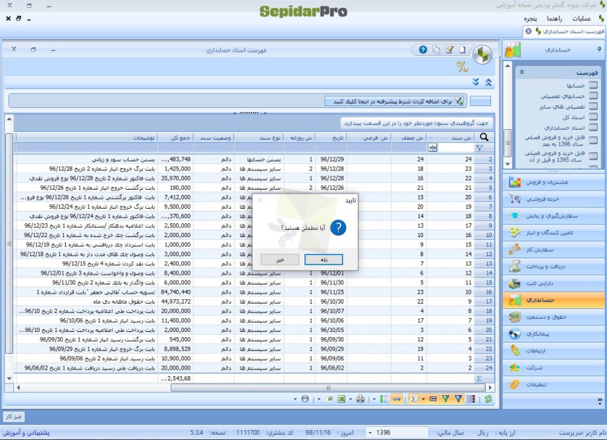Click the advanced filter condition button
The height and width of the screenshot is (440, 607).
pyautogui.click(x=395, y=101)
